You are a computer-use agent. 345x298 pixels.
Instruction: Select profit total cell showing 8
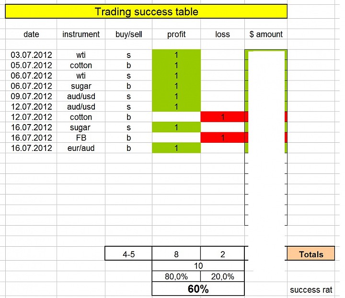click(176, 253)
